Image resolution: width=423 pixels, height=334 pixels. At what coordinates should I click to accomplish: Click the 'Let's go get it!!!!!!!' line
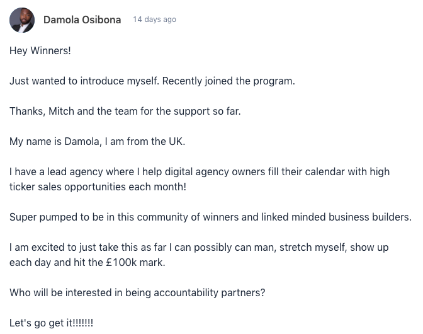point(51,323)
